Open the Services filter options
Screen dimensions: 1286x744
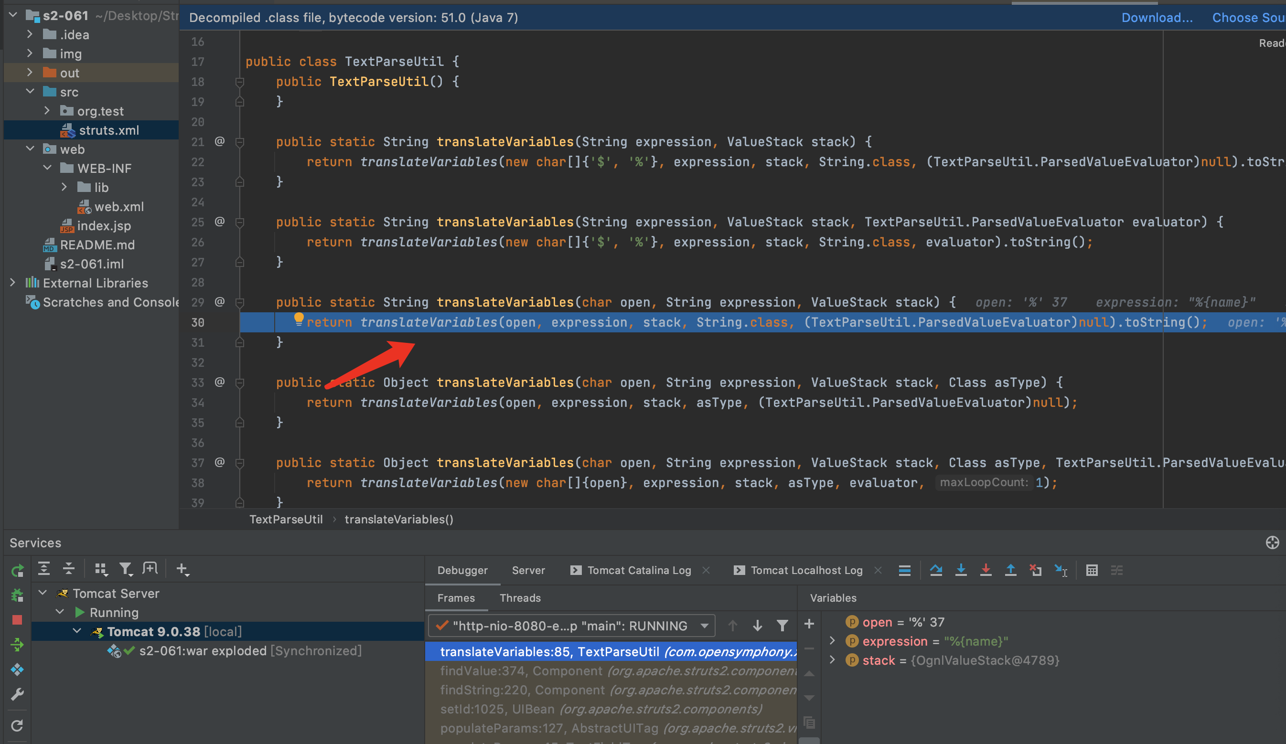pyautogui.click(x=126, y=569)
